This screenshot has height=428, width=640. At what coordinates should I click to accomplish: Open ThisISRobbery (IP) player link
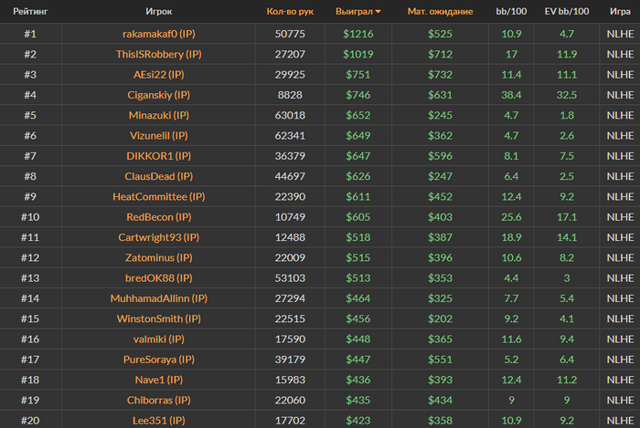[159, 54]
